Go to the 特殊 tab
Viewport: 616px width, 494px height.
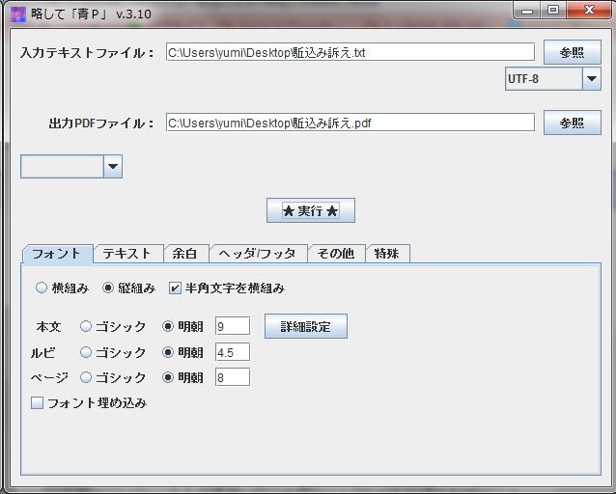[x=388, y=254]
